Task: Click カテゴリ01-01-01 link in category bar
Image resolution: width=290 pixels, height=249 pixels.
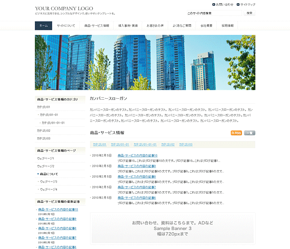Action: pos(145,144)
